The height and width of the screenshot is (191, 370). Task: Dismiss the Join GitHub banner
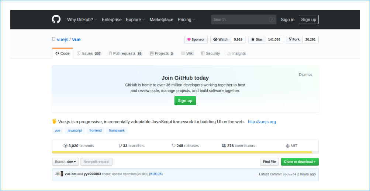click(x=305, y=75)
